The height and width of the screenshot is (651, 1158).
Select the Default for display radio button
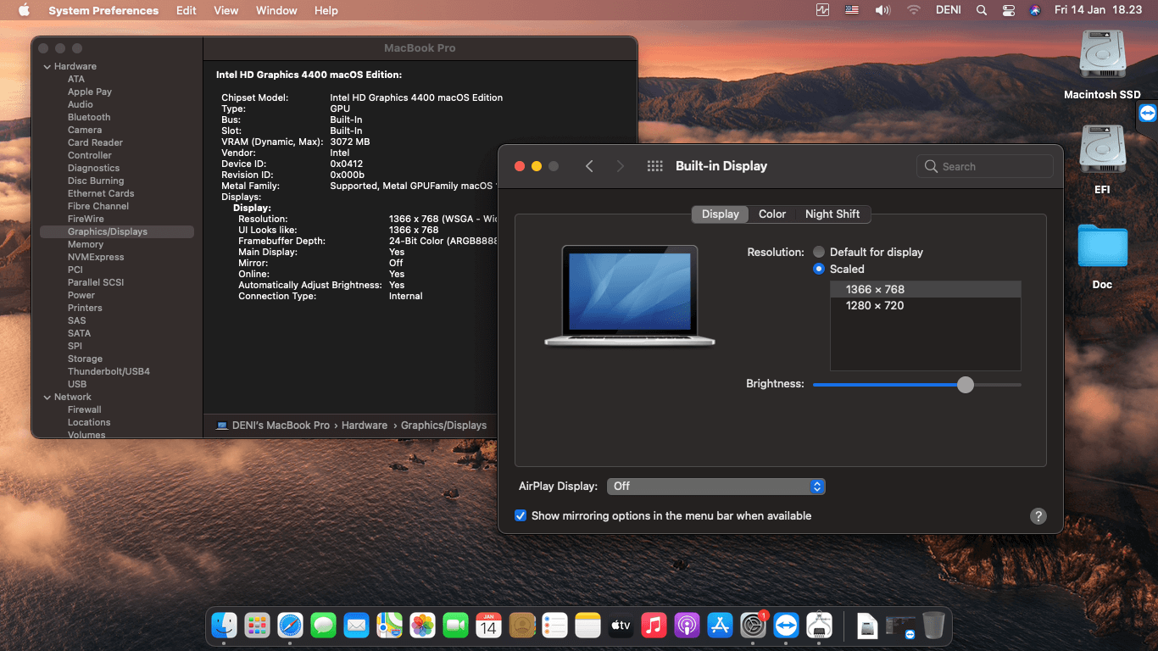[x=819, y=252]
